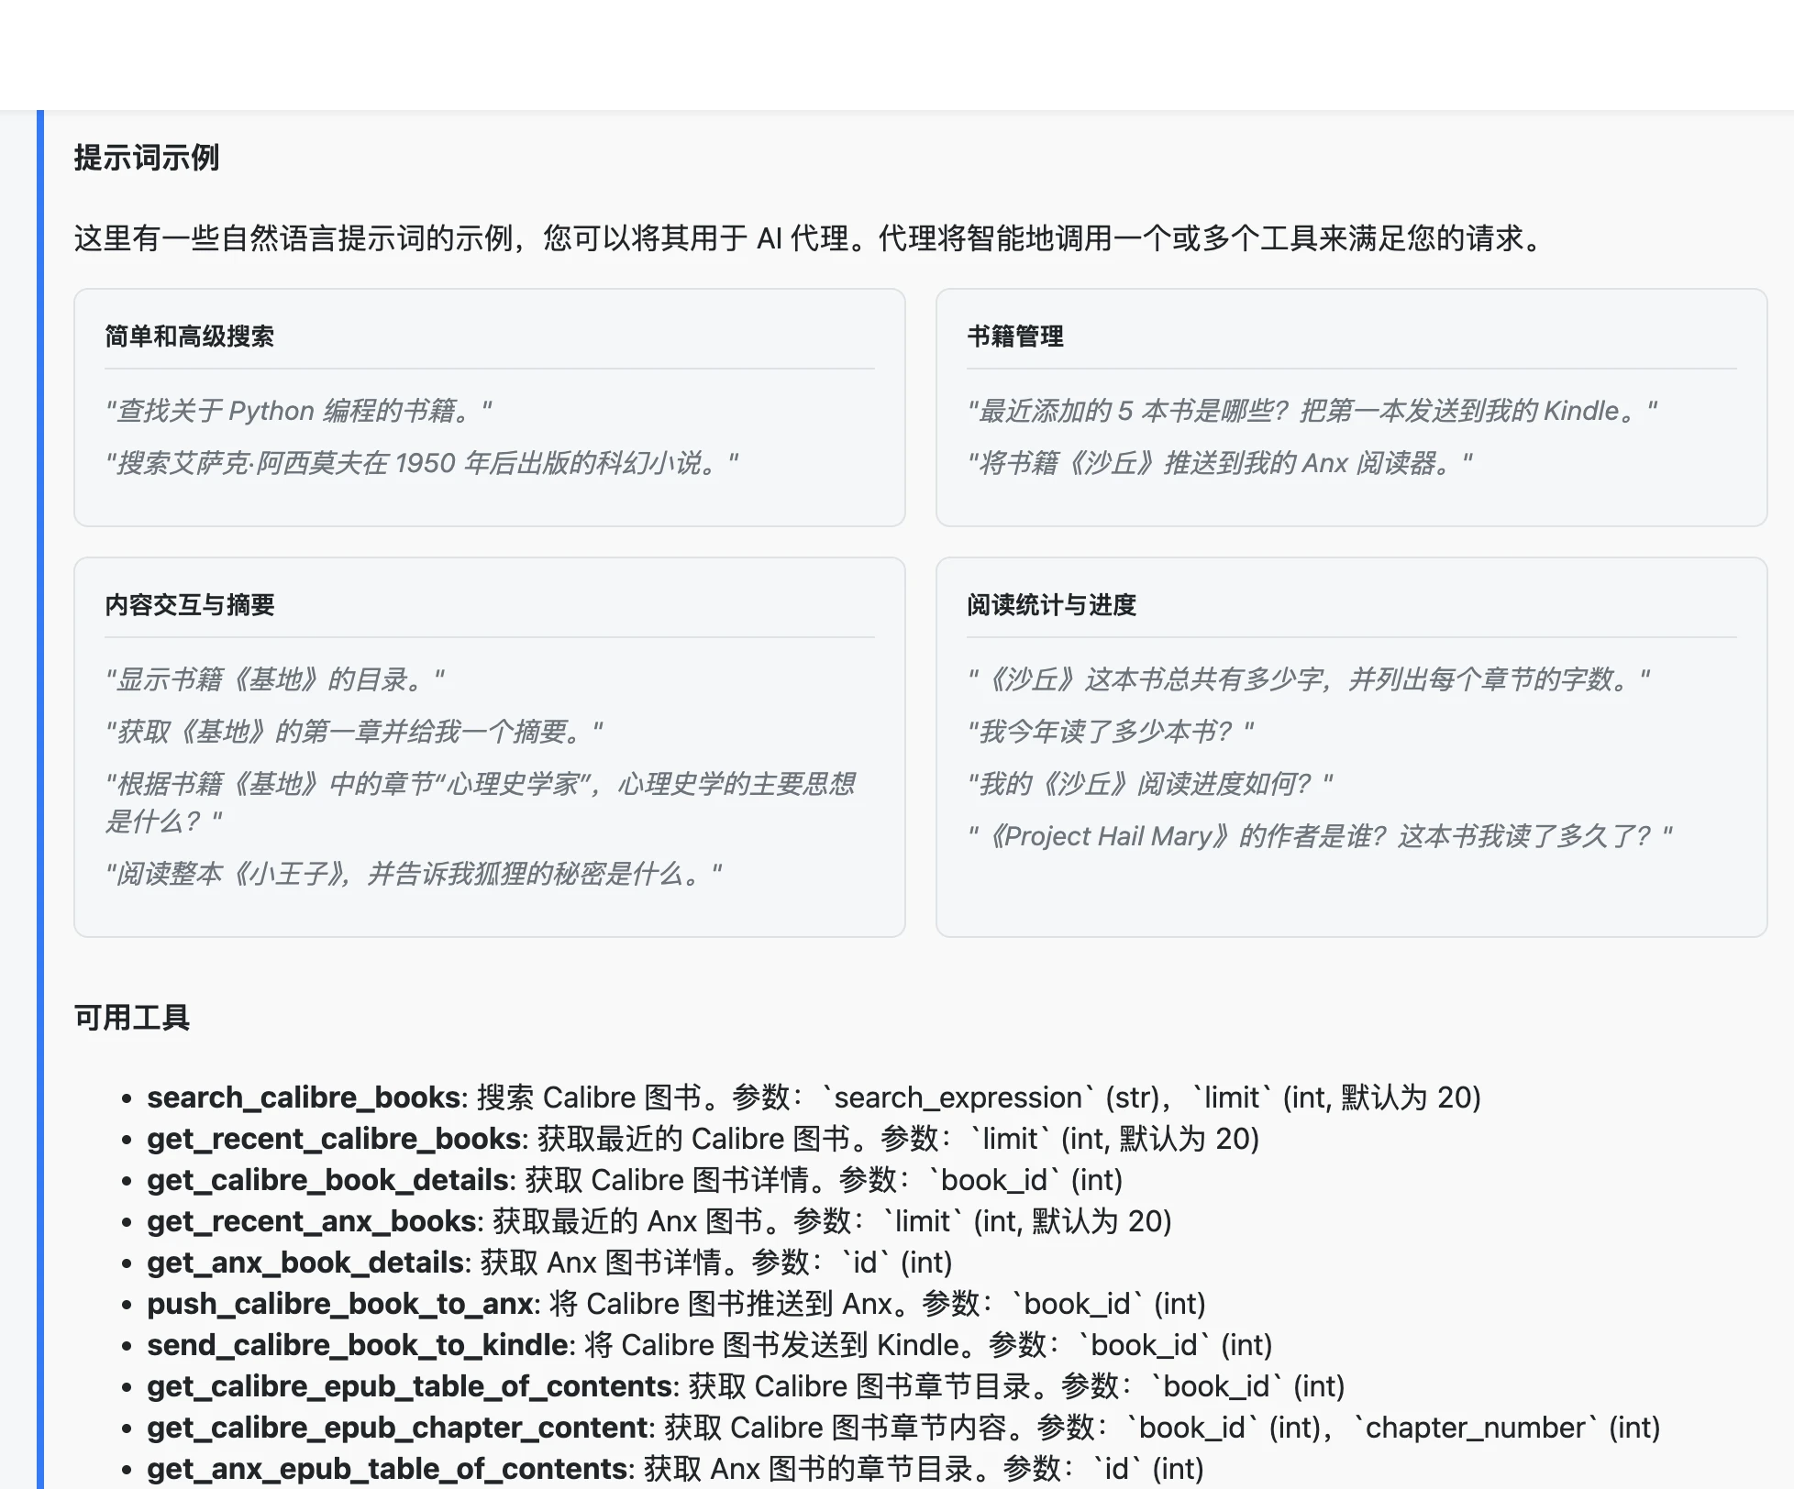This screenshot has width=1794, height=1489.
Task: Click the get_calibre_epub_chapter_content tool entry
Action: click(903, 1428)
